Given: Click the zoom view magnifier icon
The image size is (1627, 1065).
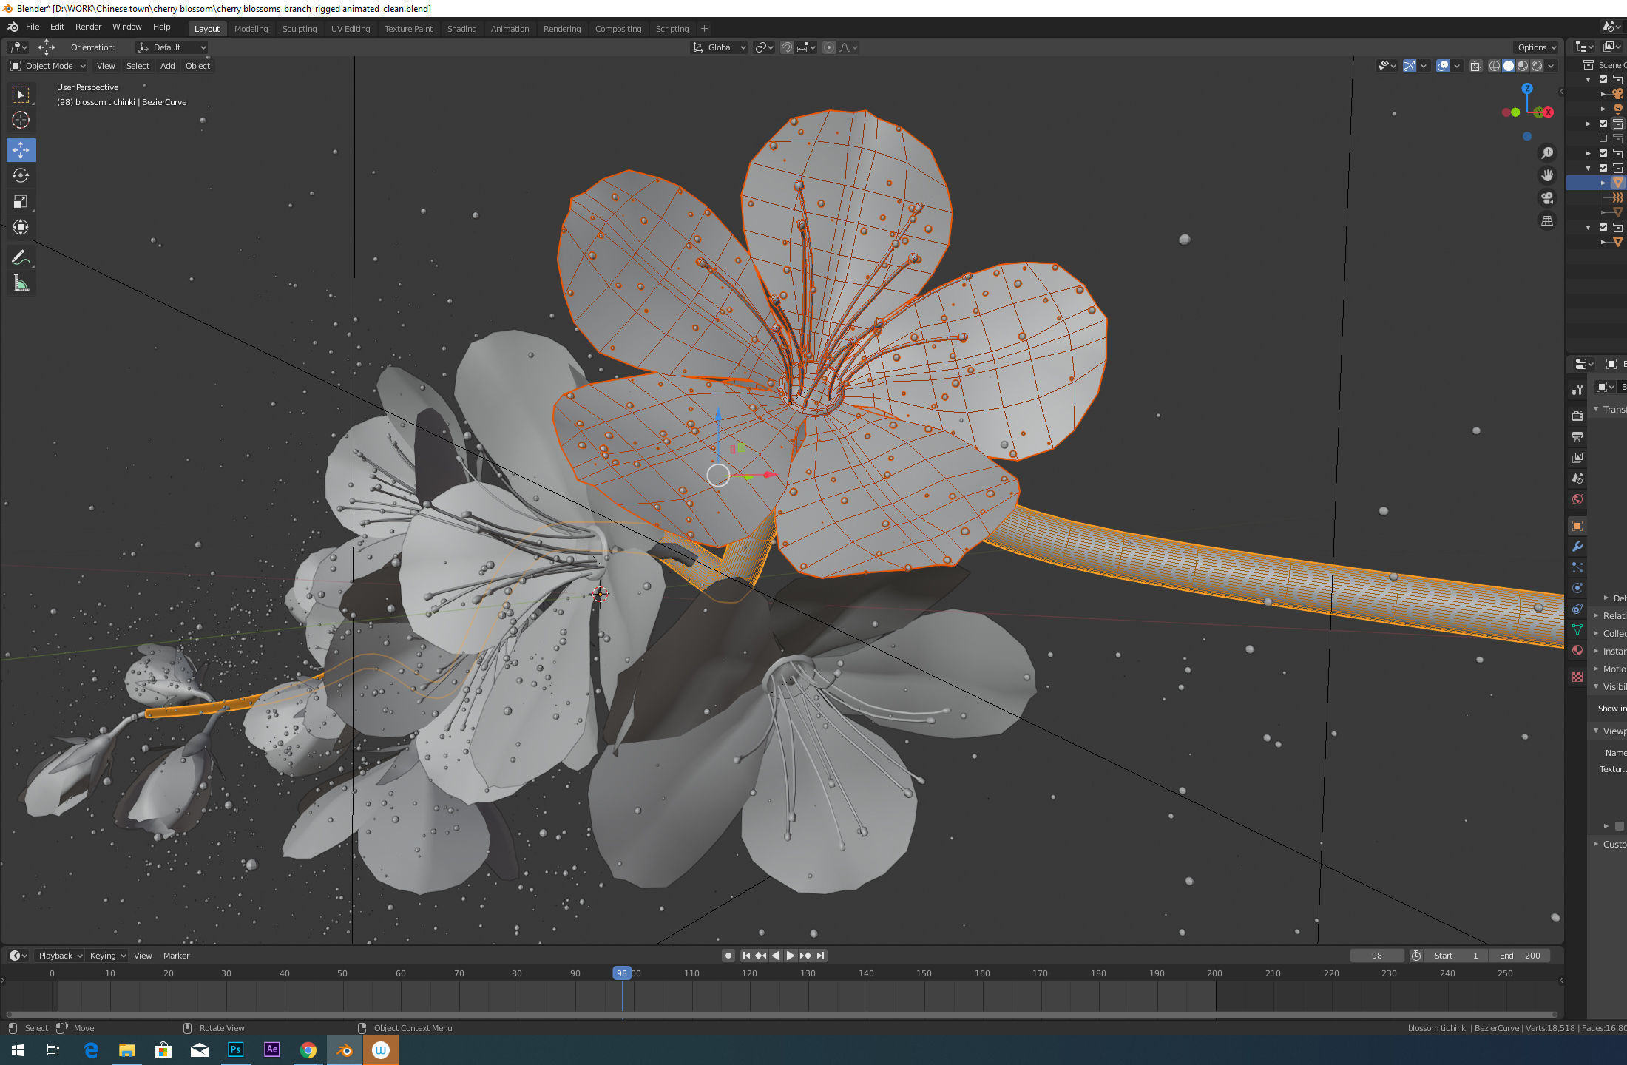Looking at the screenshot, I should click(x=1546, y=153).
